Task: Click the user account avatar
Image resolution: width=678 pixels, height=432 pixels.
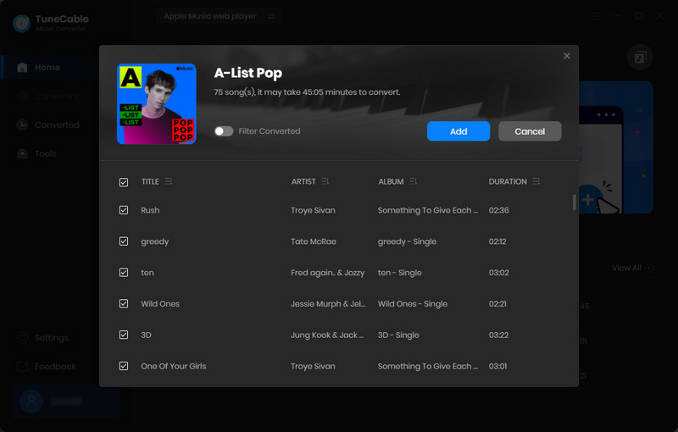Action: (x=31, y=402)
